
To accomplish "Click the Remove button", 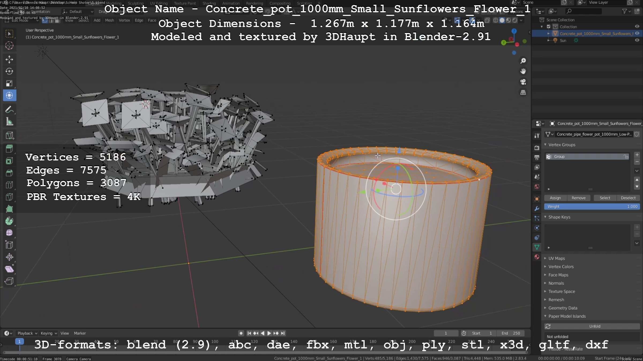I will tap(578, 198).
